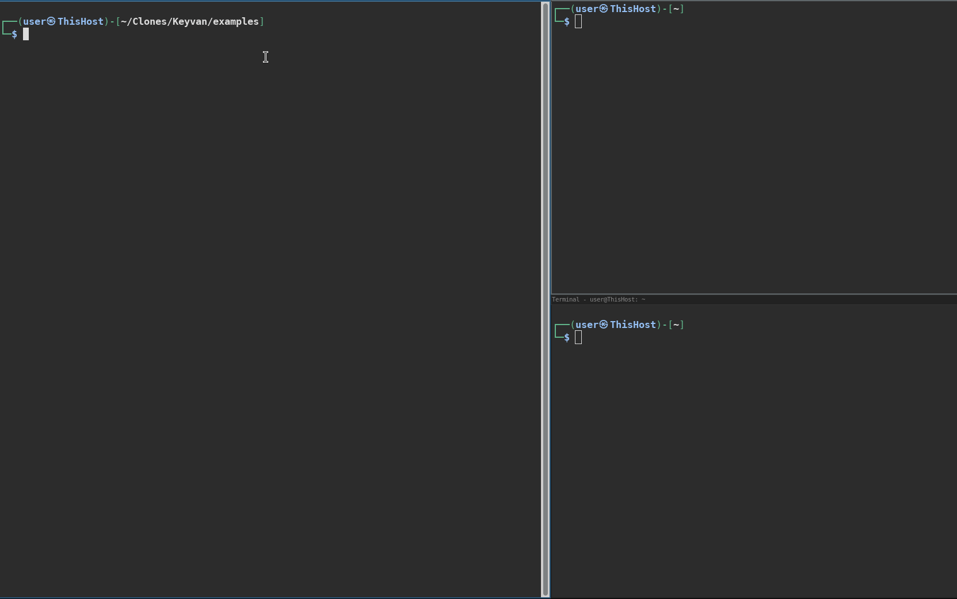The height and width of the screenshot is (599, 957).
Task: Click 'examples' in the left terminal path
Action: [236, 22]
